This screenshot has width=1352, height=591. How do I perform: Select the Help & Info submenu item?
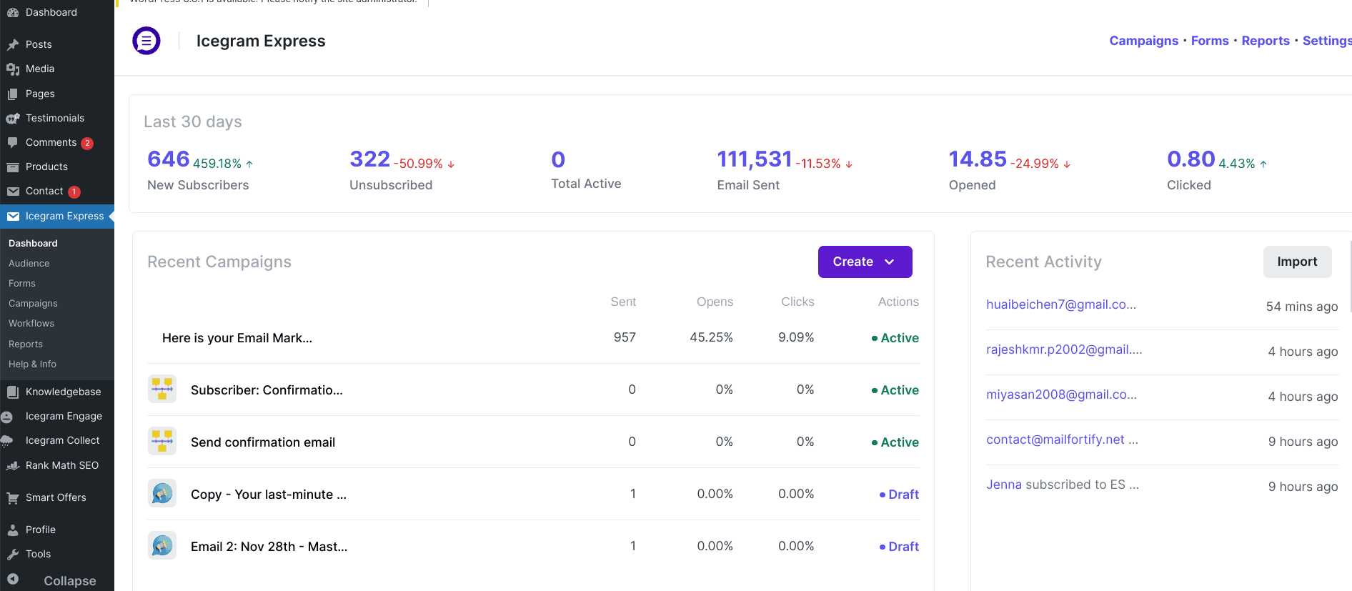pyautogui.click(x=32, y=364)
